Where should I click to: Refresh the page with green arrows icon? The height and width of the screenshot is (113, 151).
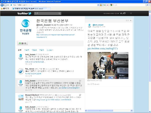(x=104, y=5)
